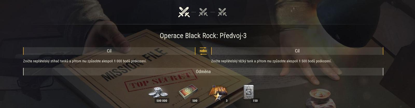This screenshot has width=415, height=108.
Task: Click the MISSION FILE text on folder
Action: click(x=134, y=63)
